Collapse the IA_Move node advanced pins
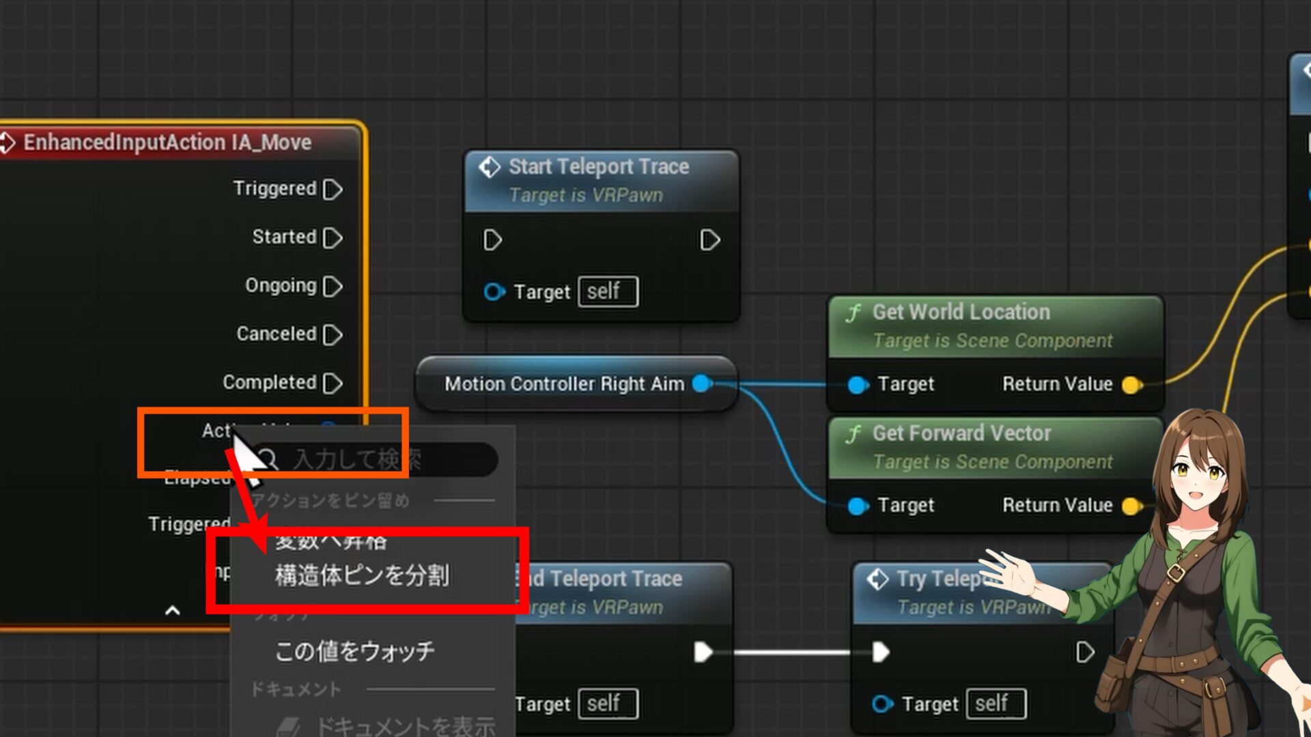1311x737 pixels. tap(173, 611)
